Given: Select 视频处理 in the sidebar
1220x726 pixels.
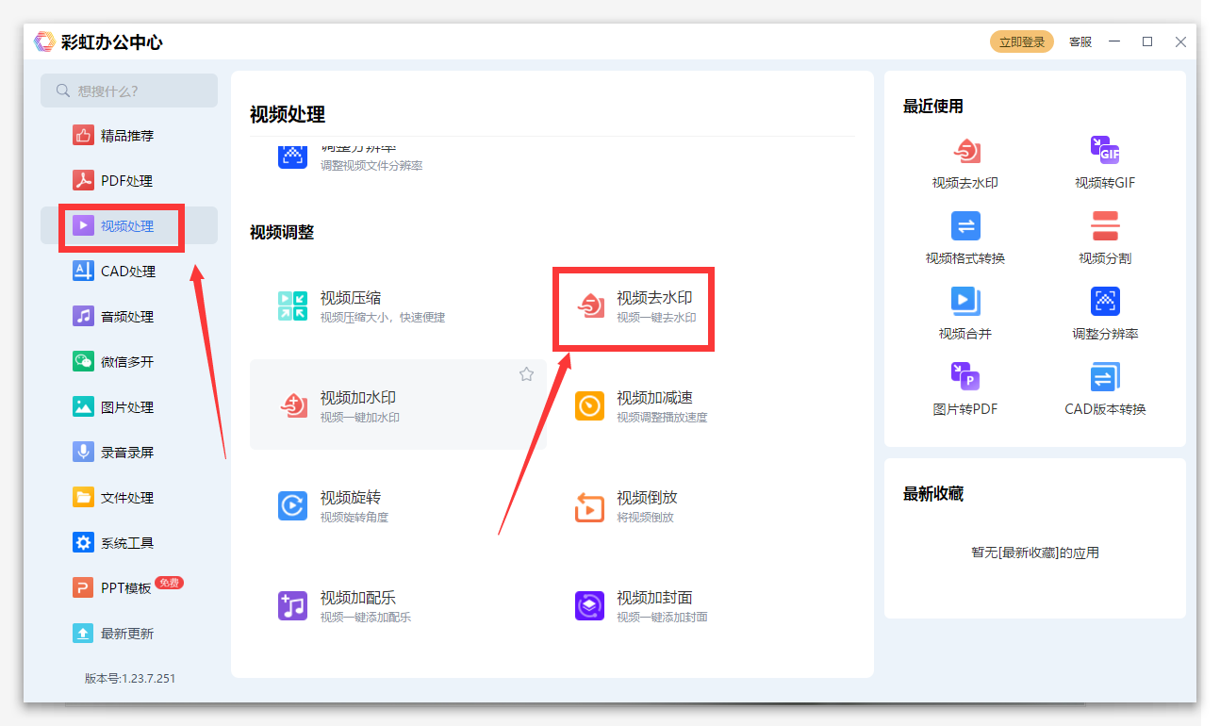Looking at the screenshot, I should click(129, 226).
